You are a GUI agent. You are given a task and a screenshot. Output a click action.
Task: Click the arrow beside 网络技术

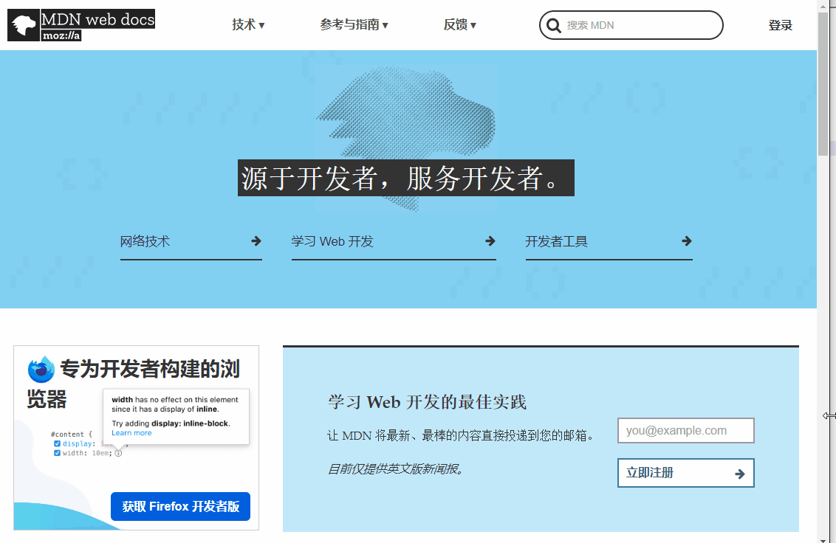coord(256,241)
